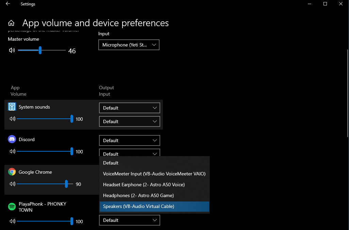
Task: Mute Spotify PlayaPhonk speaker icon
Action: [x=13, y=222]
